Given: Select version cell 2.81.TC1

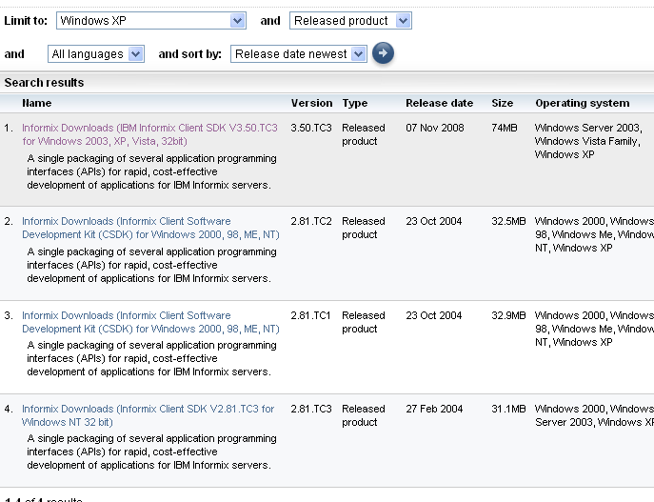Looking at the screenshot, I should point(310,315).
